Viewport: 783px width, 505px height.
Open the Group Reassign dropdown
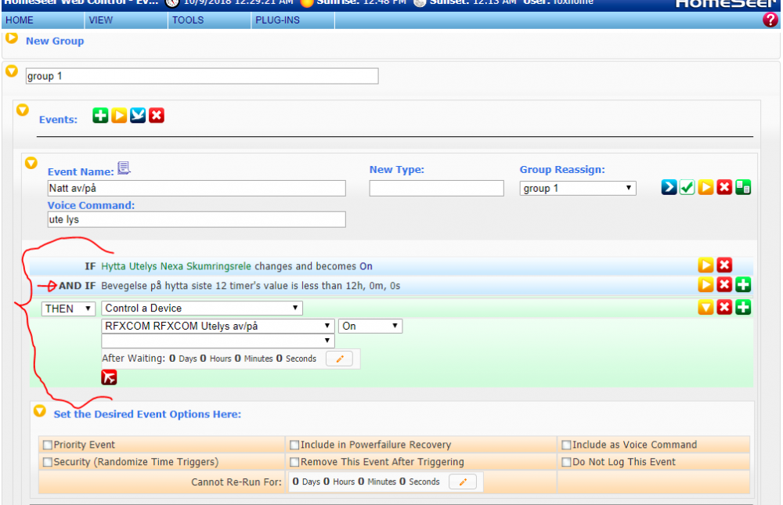click(x=578, y=189)
